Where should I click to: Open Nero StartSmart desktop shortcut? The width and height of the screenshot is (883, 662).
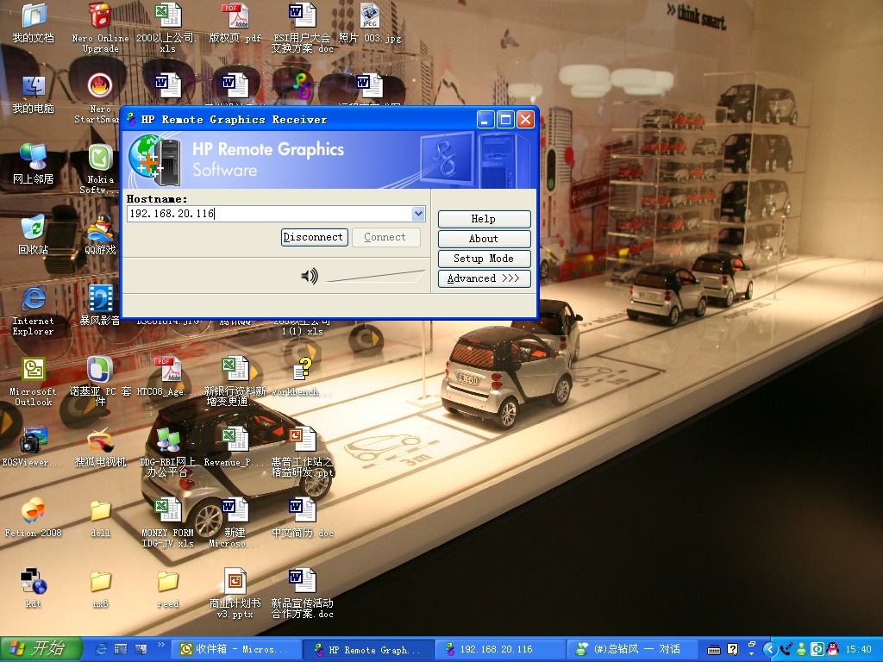100,88
